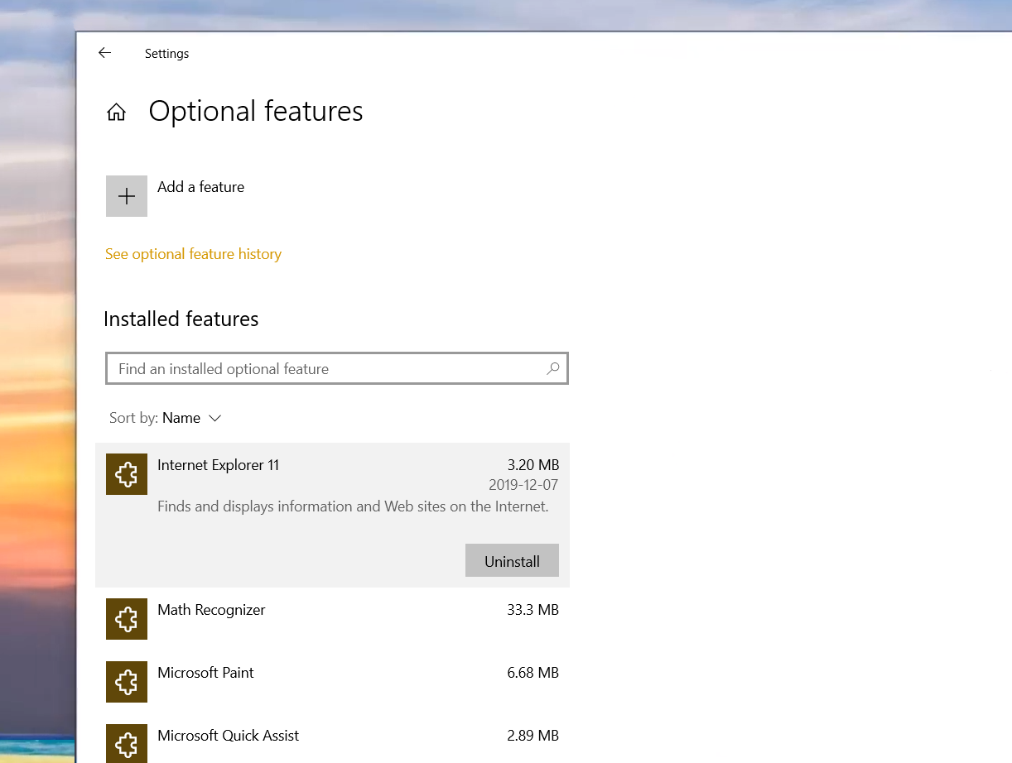Click the chevron beside the Name sort option

point(215,419)
